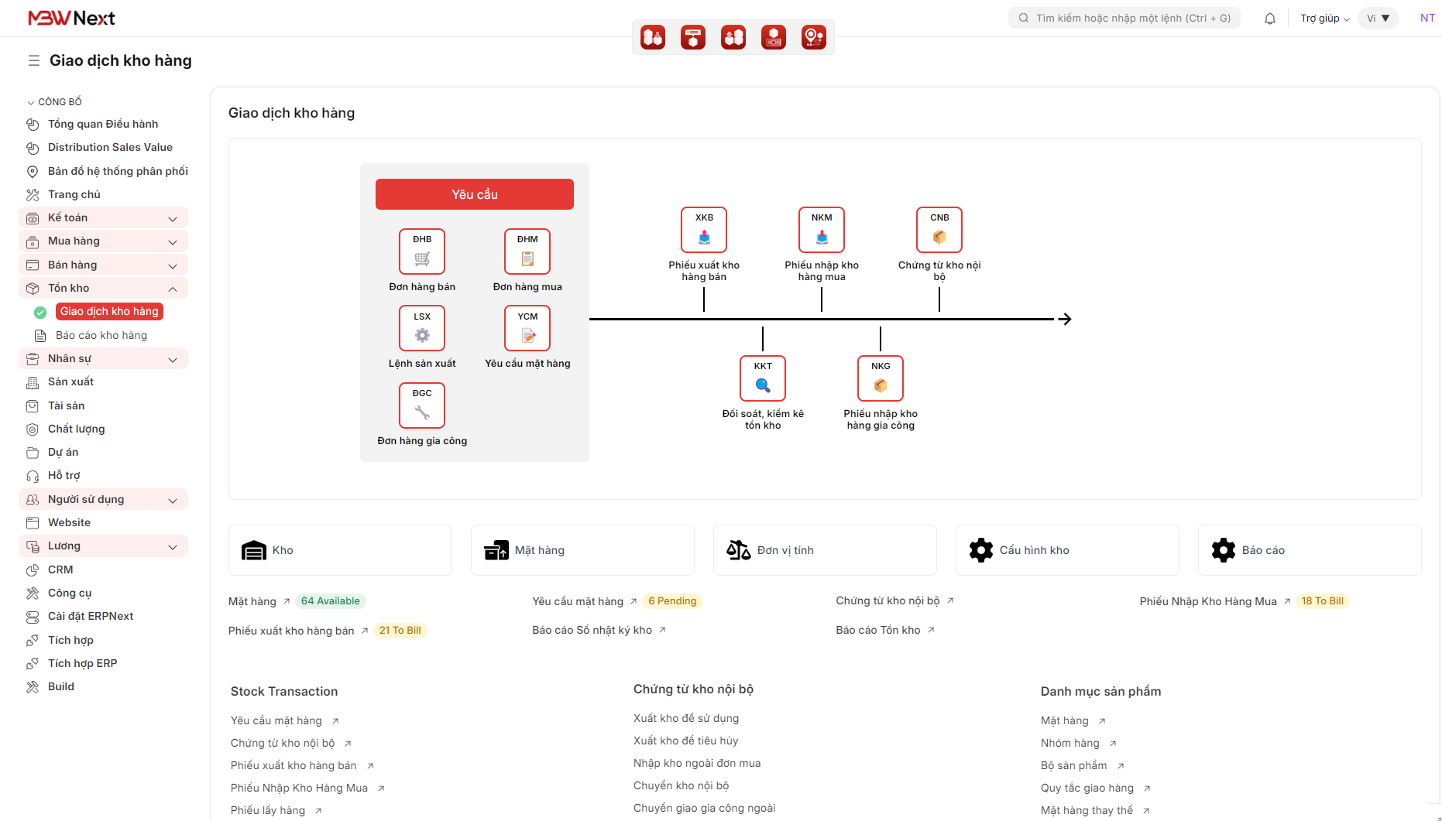Open CRM from the sidebar

[x=60, y=570]
